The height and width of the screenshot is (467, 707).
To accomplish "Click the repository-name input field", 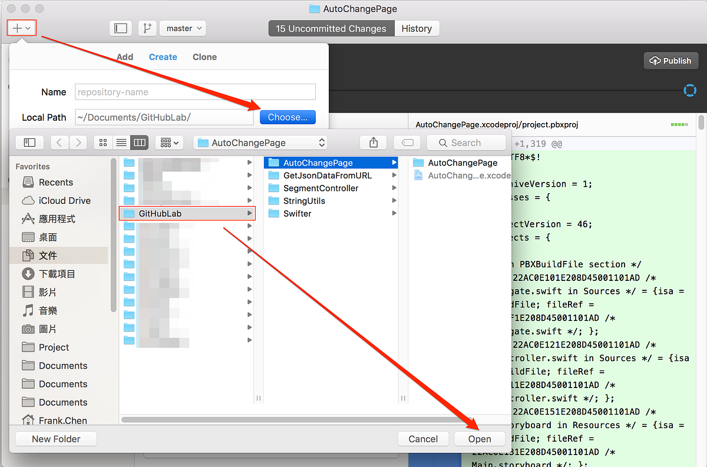I will point(194,92).
